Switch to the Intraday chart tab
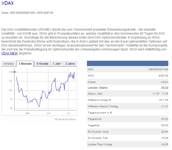 click(9, 64)
